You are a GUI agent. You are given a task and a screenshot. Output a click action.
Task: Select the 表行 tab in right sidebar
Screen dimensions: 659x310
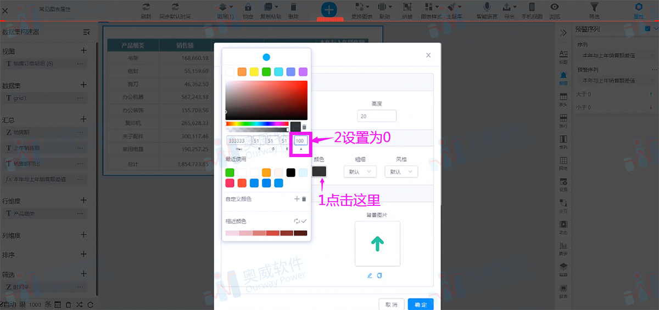(563, 120)
